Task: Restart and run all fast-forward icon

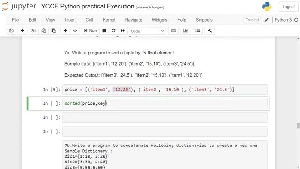Action: (123, 31)
